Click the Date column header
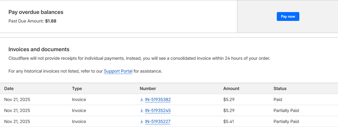Image resolution: width=338 pixels, height=127 pixels. pos(9,89)
